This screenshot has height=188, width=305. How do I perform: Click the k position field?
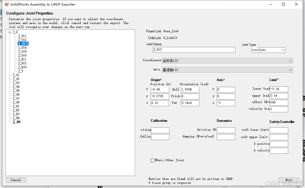[279, 144]
